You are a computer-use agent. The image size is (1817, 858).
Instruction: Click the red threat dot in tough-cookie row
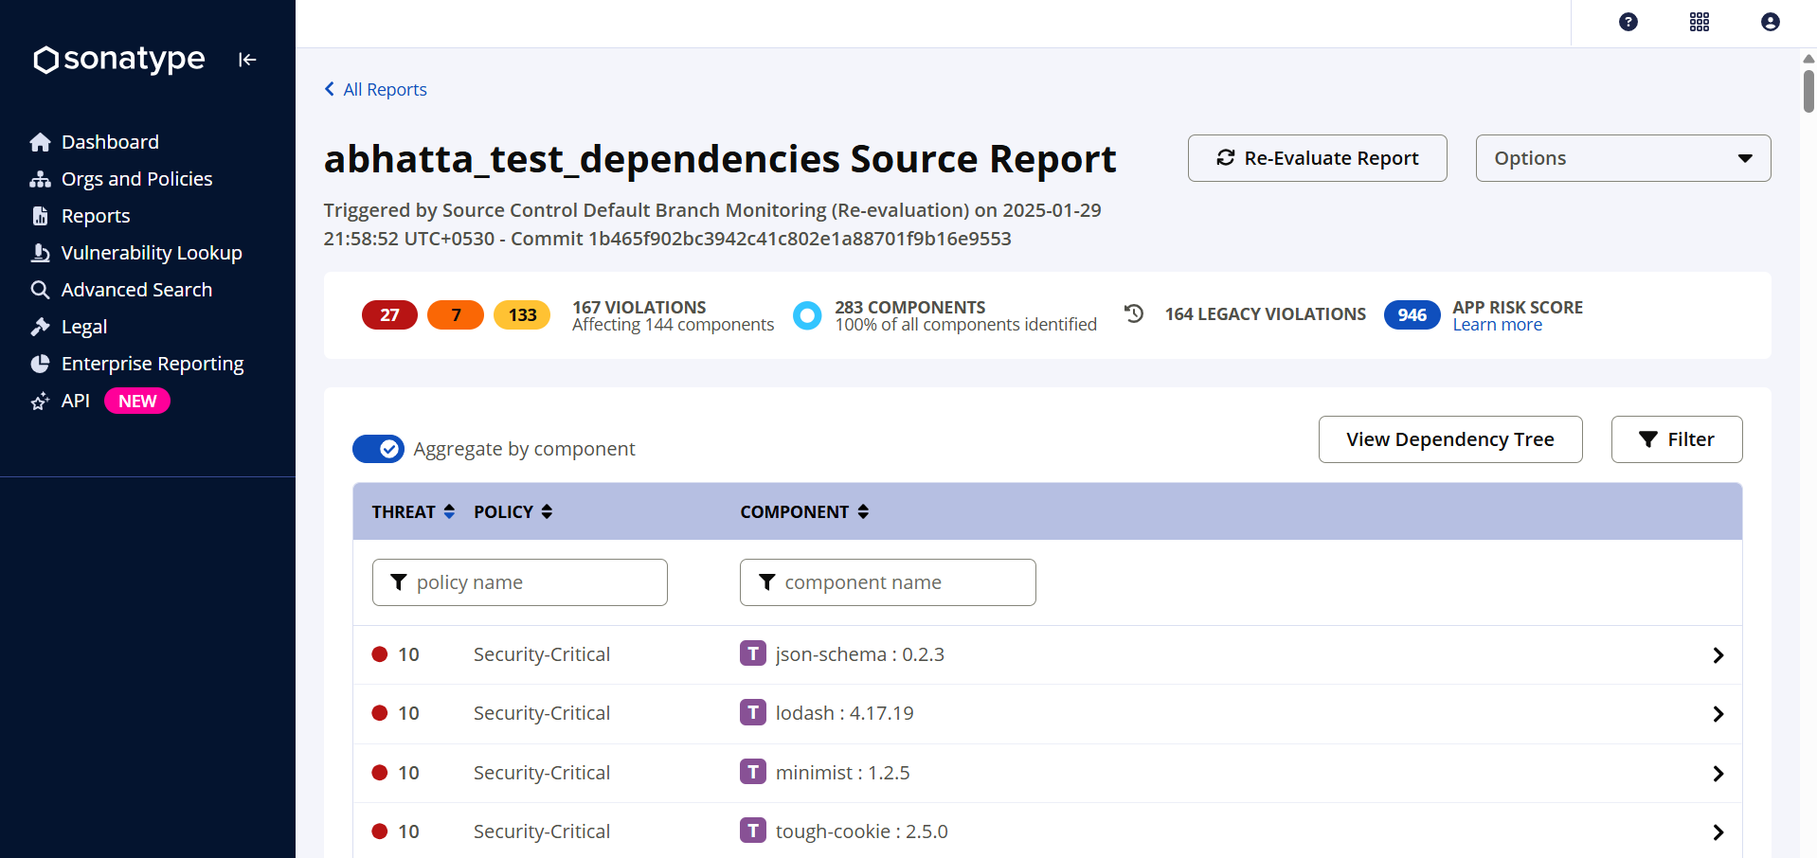(x=380, y=831)
